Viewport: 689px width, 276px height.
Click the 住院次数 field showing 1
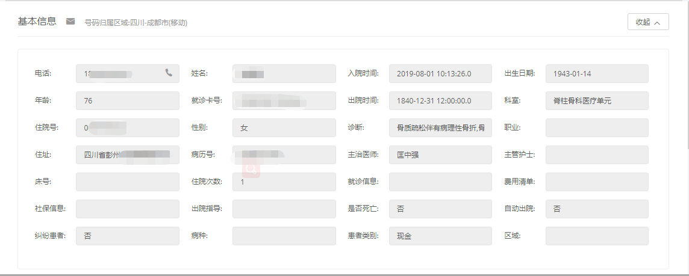coord(284,182)
